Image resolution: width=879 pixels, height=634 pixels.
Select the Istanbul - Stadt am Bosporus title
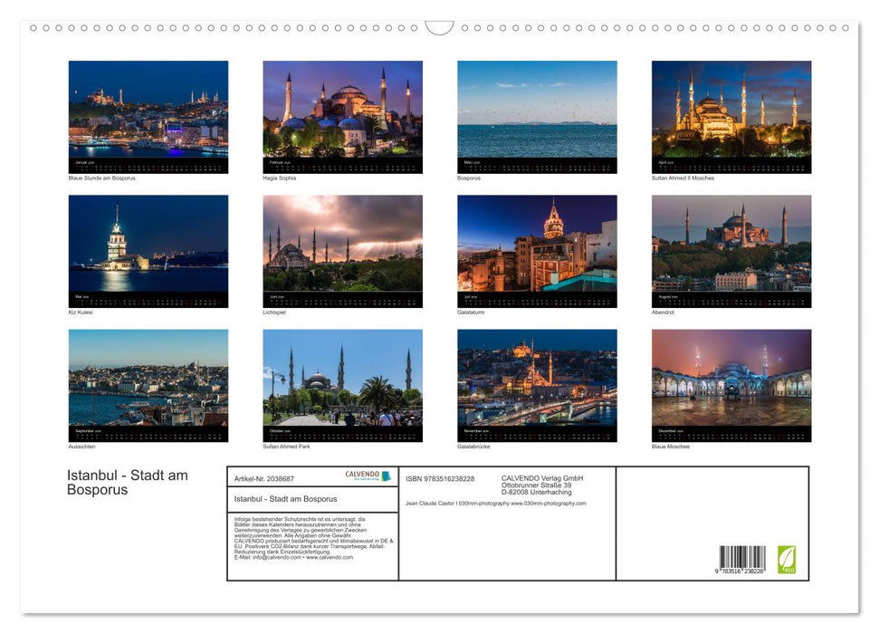click(127, 481)
